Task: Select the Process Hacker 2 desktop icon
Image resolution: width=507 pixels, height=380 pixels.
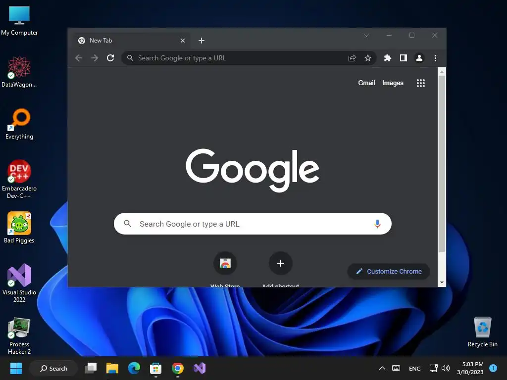Action: tap(19, 335)
